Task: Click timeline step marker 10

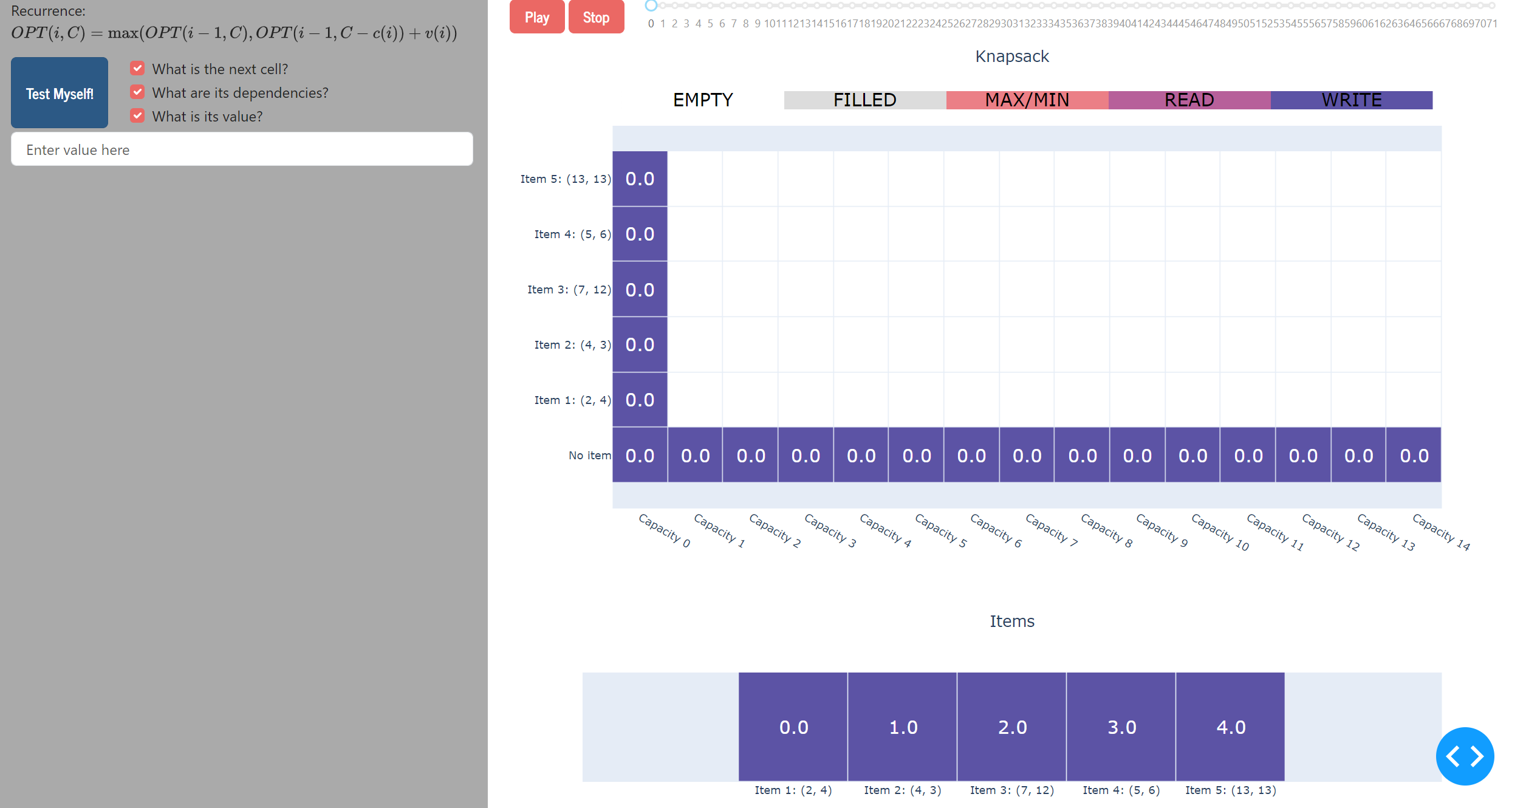Action: coord(770,5)
